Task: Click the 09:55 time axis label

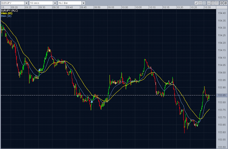Action: tap(111, 7)
